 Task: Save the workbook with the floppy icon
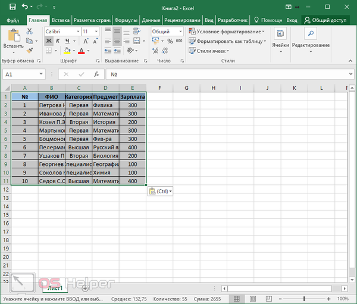(x=12, y=7)
